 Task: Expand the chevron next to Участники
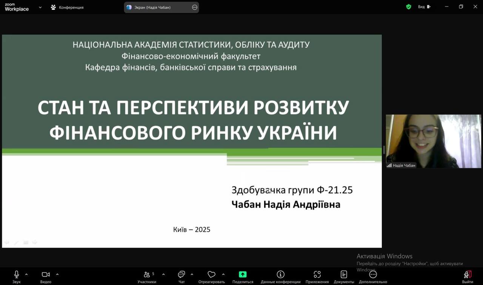(x=163, y=274)
